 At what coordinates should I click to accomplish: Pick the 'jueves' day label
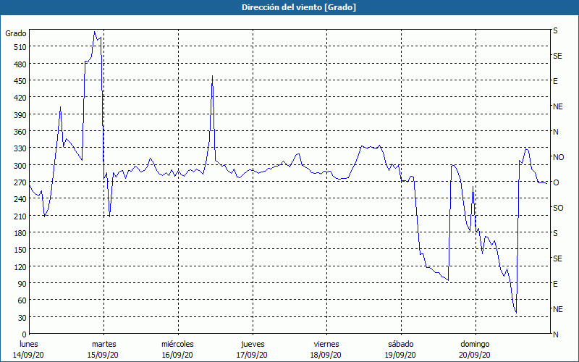(x=253, y=345)
